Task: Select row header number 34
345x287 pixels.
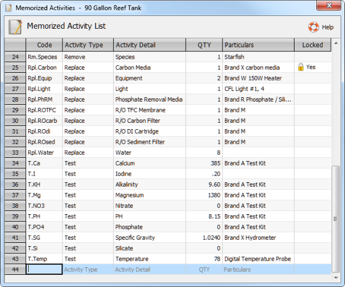Action: [x=15, y=163]
